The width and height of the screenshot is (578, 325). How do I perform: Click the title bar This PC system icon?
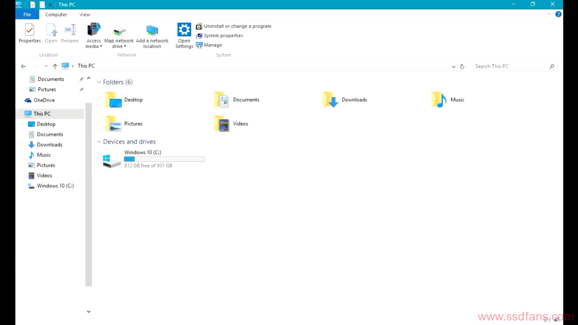coord(19,5)
